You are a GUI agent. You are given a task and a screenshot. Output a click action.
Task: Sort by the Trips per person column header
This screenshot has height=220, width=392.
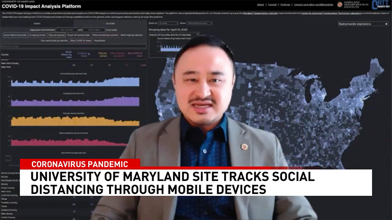pos(103,55)
